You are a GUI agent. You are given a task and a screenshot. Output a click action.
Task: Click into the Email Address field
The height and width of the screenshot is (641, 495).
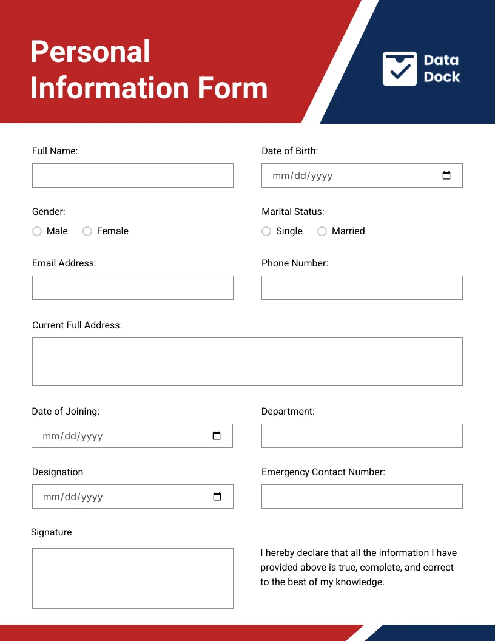(133, 288)
